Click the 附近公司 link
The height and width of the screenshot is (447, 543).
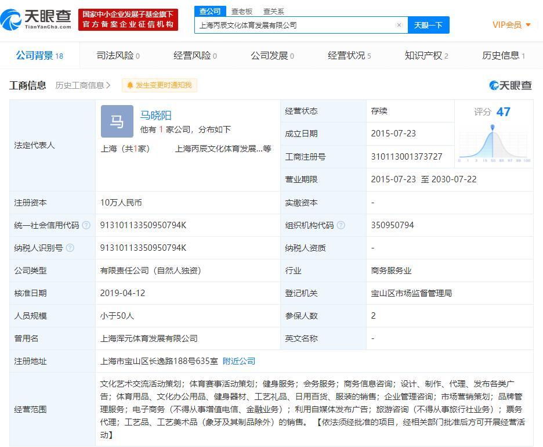pos(239,361)
